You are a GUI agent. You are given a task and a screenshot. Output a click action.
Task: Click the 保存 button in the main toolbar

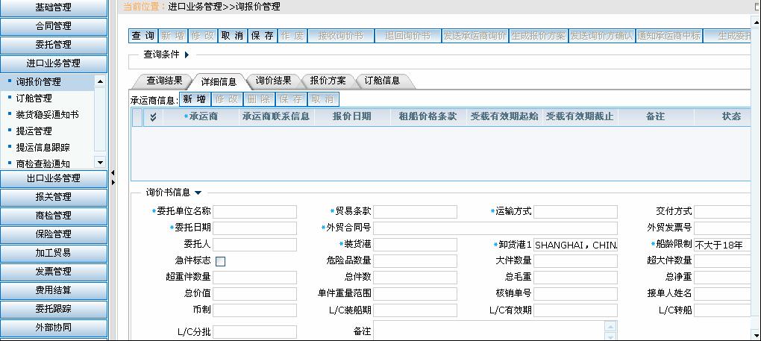[262, 36]
